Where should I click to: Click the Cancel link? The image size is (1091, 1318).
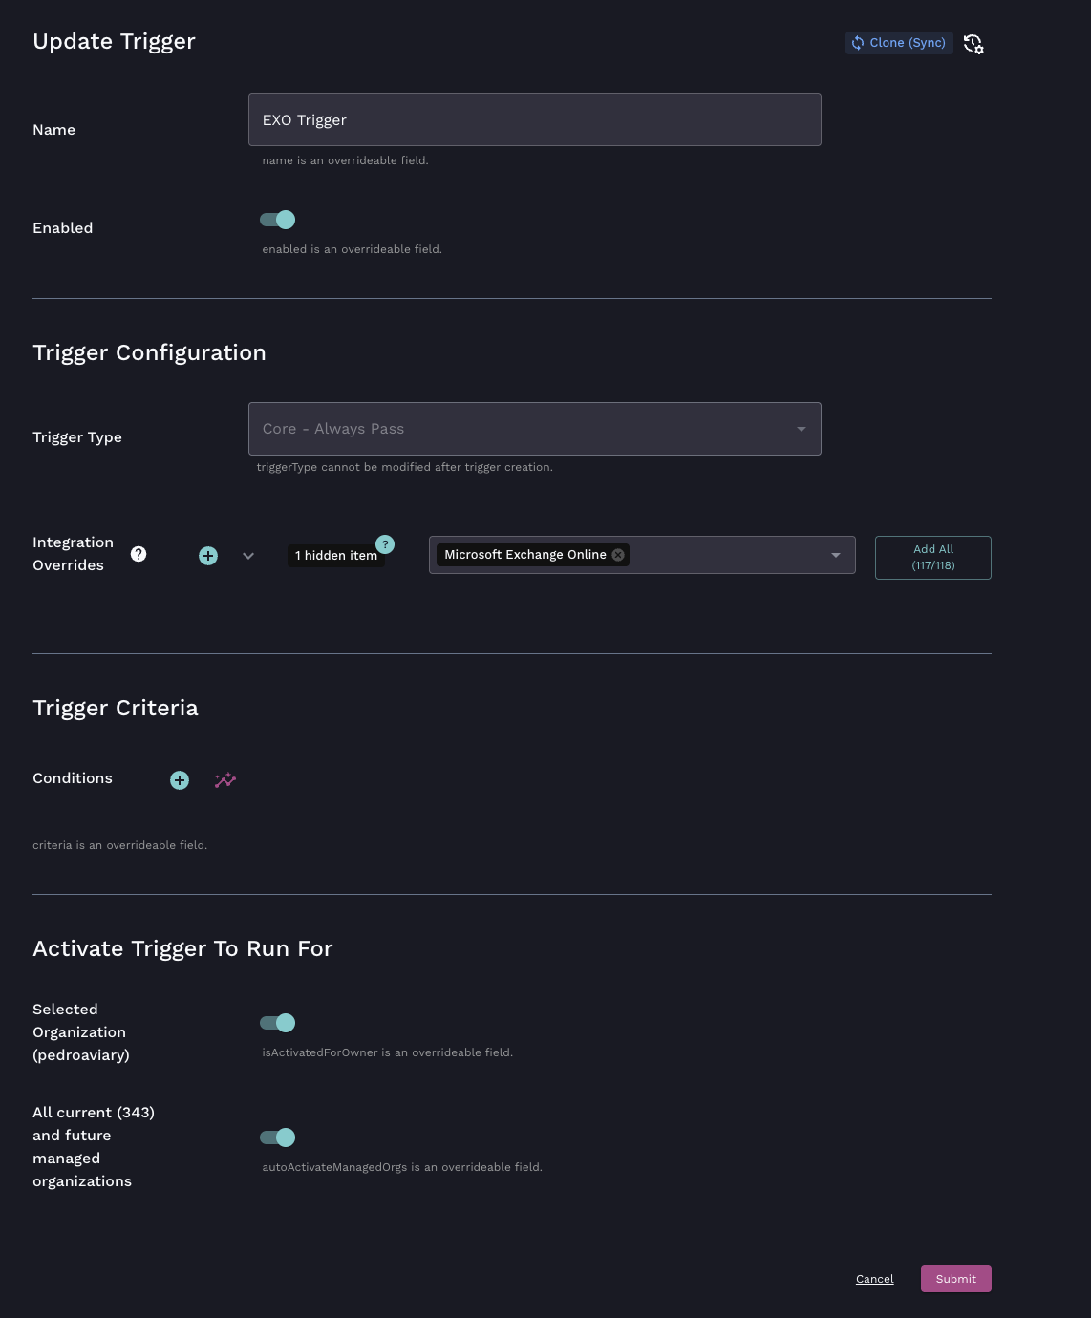click(x=874, y=1279)
